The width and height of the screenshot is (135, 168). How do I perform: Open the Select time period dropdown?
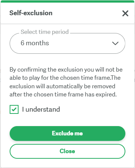coord(67,43)
